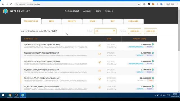Click the NBX coin icon beside 0.09089078
The height and width of the screenshot is (101, 180).
[153, 86]
